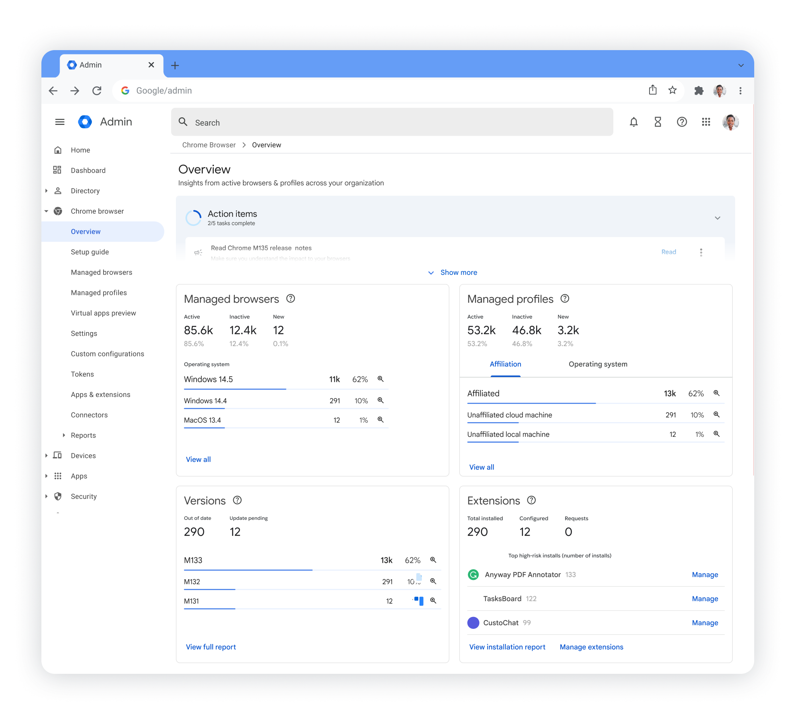The image size is (796, 714).
Task: Open Tokens in sidebar
Action: pyautogui.click(x=82, y=374)
